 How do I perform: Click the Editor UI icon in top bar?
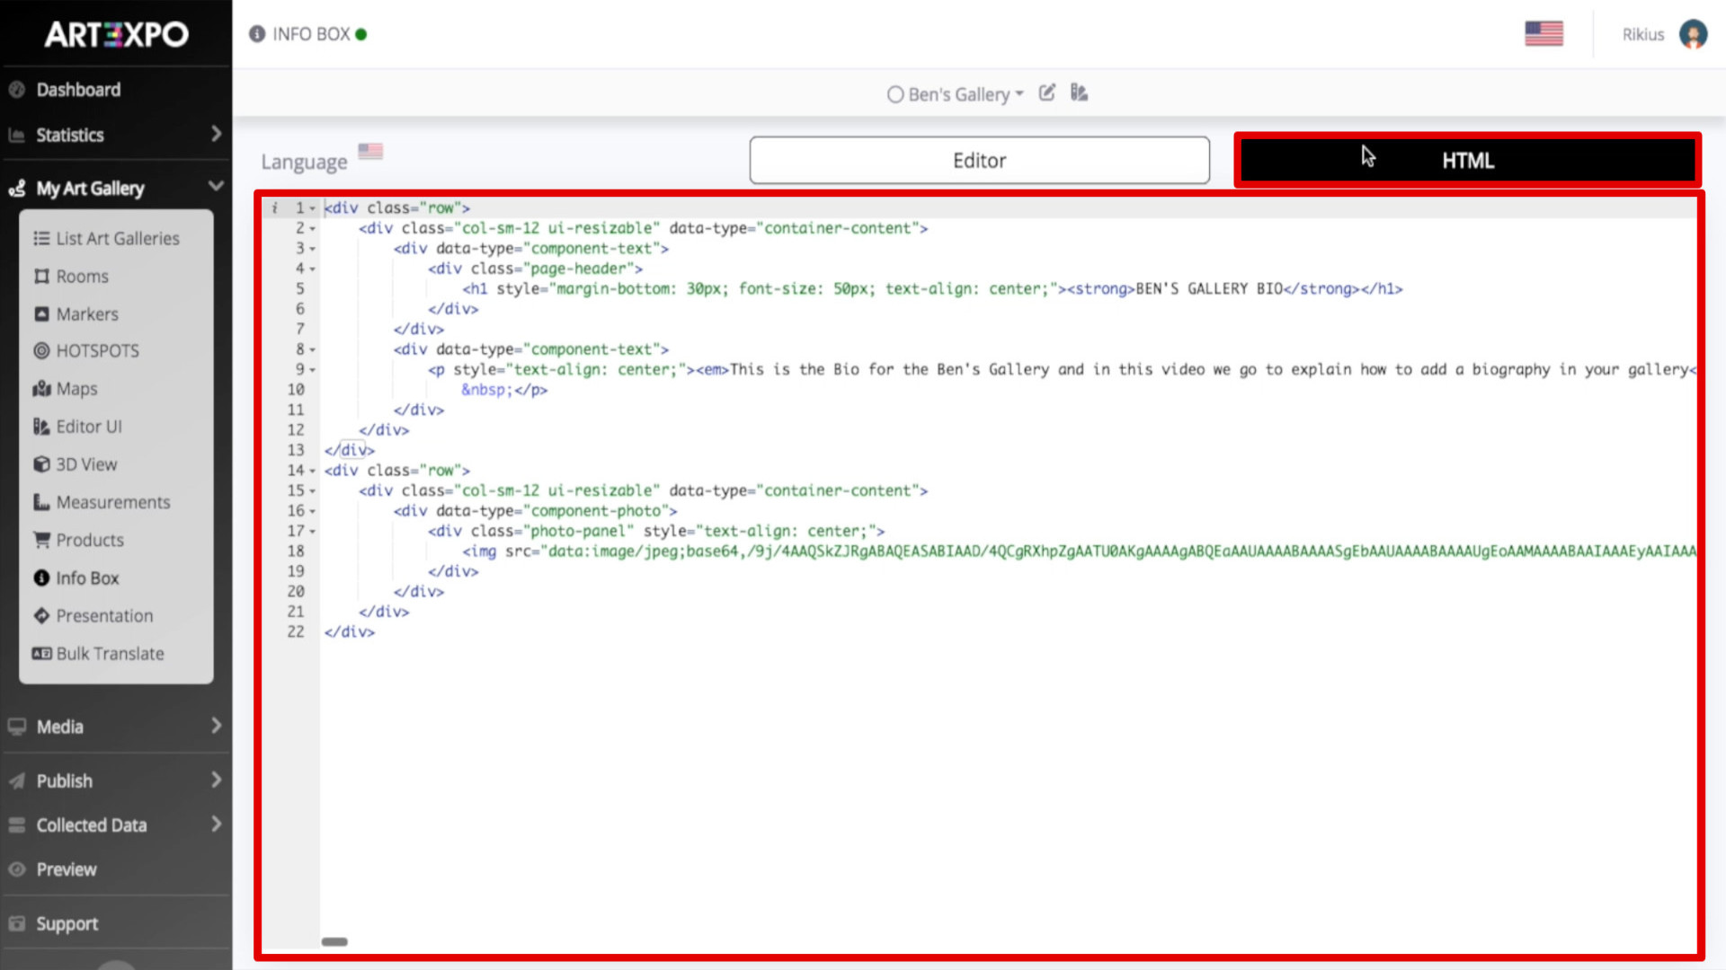pyautogui.click(x=1079, y=93)
